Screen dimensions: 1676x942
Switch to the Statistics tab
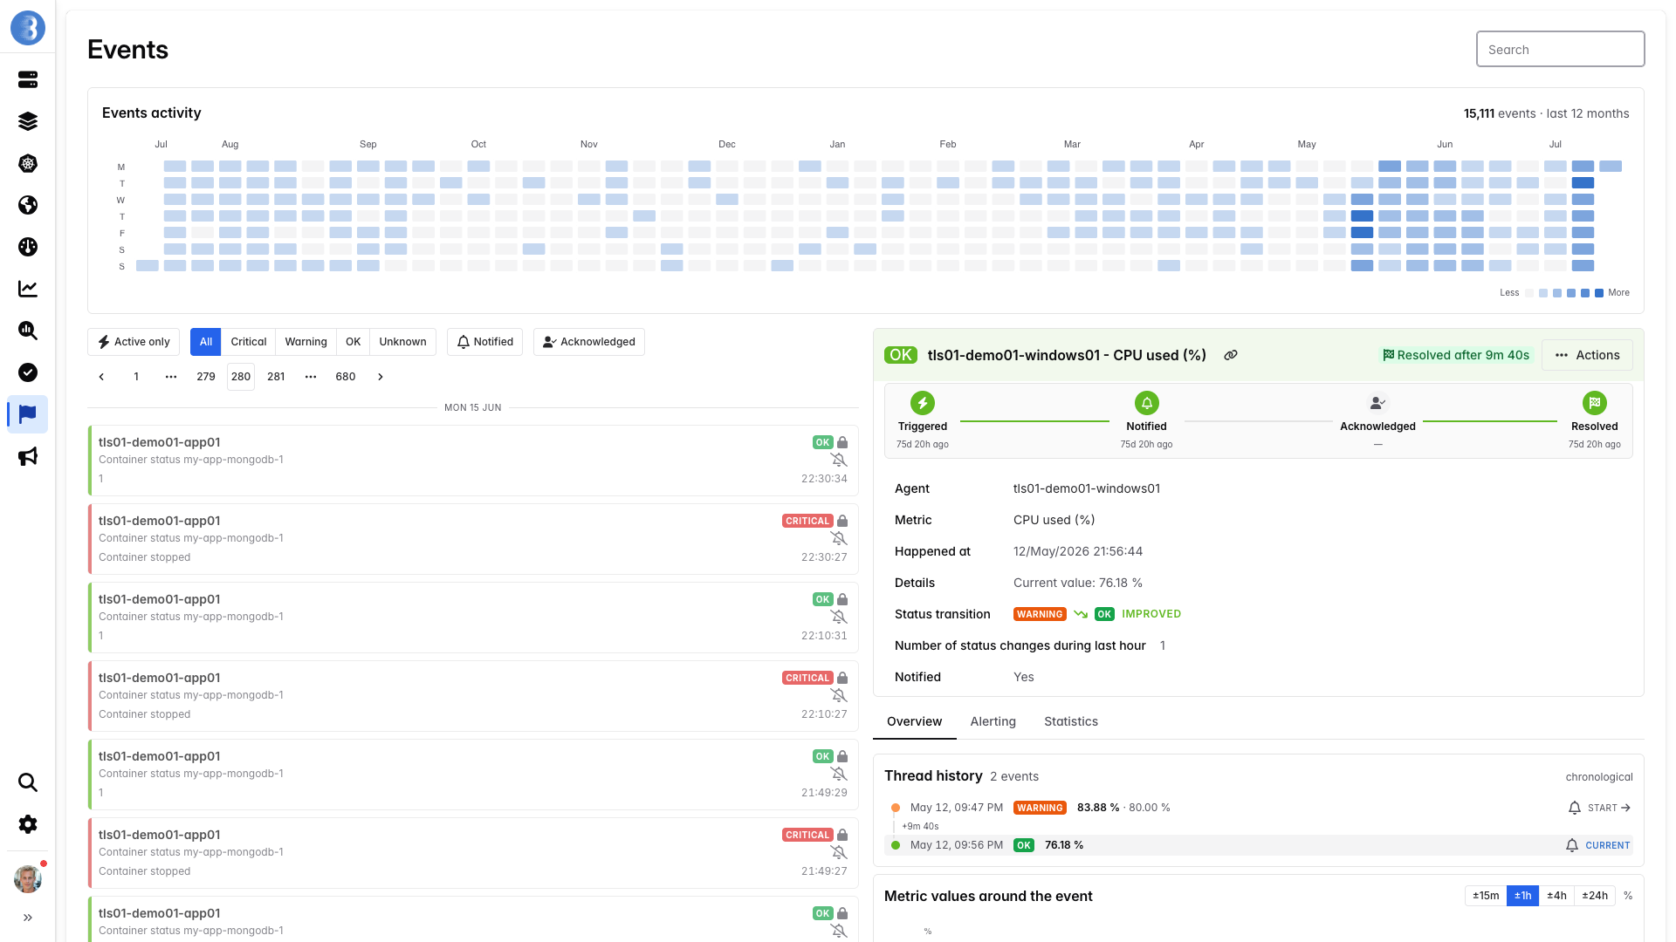pyautogui.click(x=1071, y=721)
